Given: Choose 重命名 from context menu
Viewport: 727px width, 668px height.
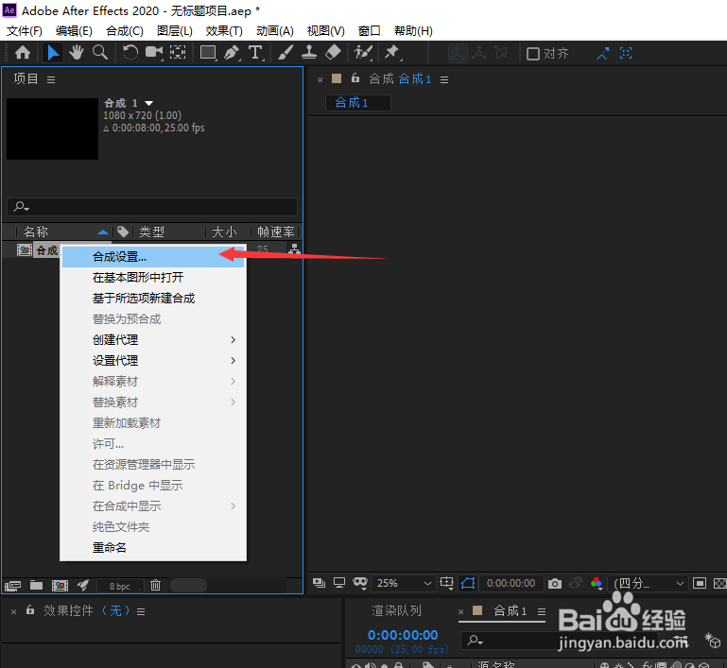Looking at the screenshot, I should coord(153,548).
